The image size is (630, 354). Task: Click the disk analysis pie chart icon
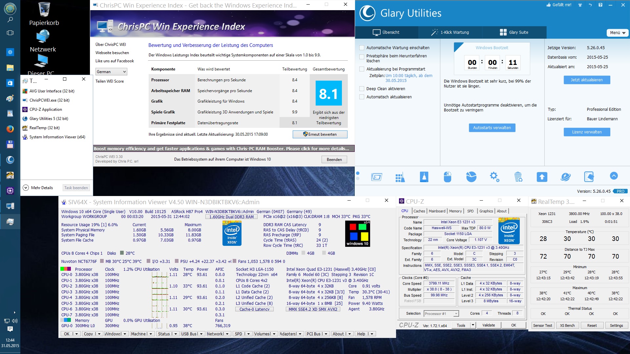pos(471,177)
